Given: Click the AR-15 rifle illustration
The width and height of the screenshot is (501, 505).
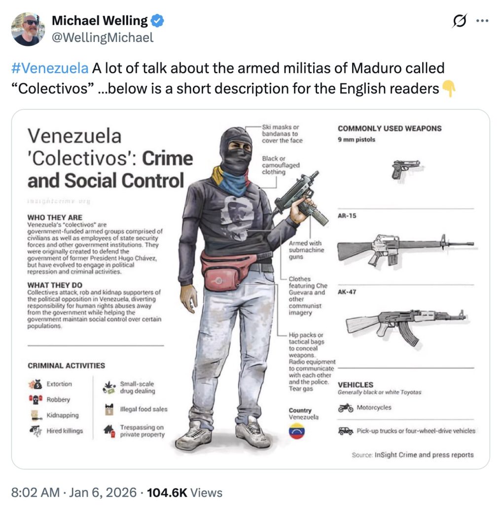Looking at the screenshot, I should pyautogui.click(x=405, y=250).
